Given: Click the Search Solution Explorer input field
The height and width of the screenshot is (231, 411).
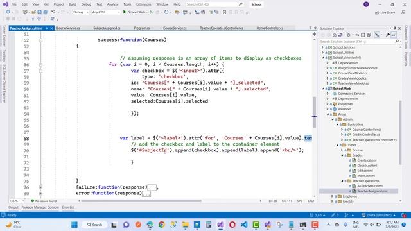Looking at the screenshot, I should (357, 41).
